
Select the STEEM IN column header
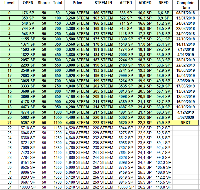coord(103,3)
